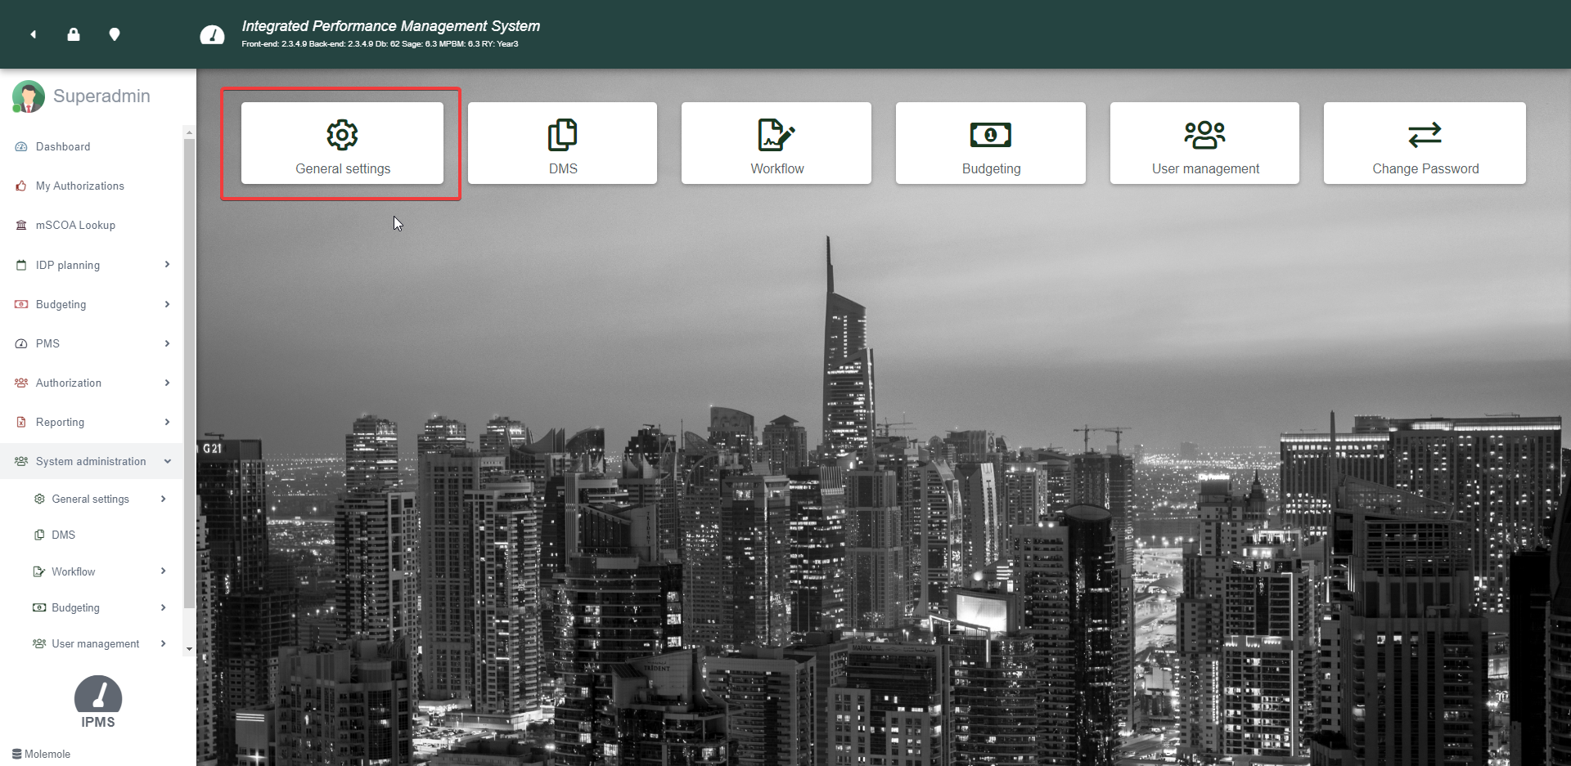Image resolution: width=1571 pixels, height=766 pixels.
Task: Open the Workflow card label
Action: click(x=777, y=168)
